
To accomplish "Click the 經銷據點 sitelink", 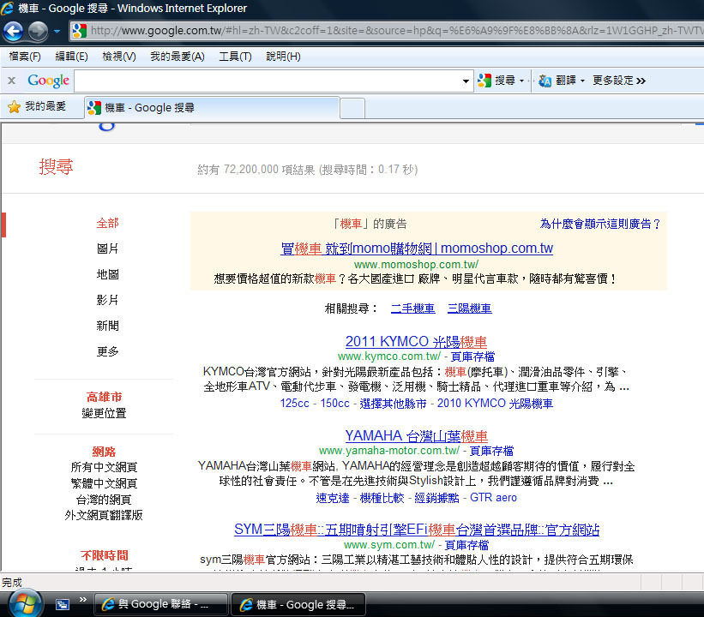I will pos(436,498).
